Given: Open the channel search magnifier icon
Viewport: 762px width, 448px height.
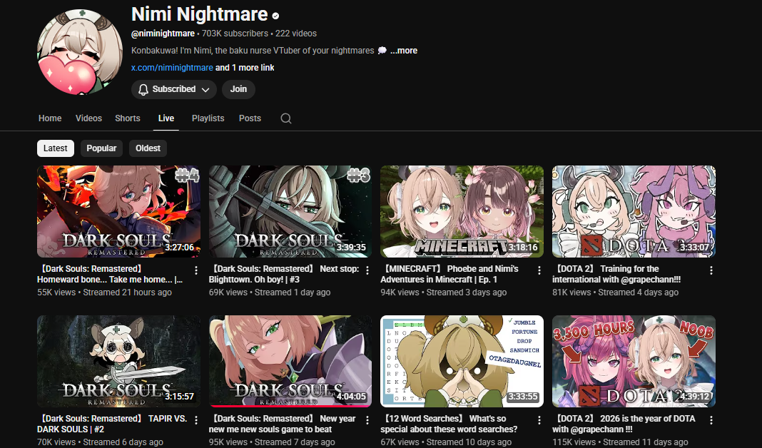Looking at the screenshot, I should coord(285,118).
